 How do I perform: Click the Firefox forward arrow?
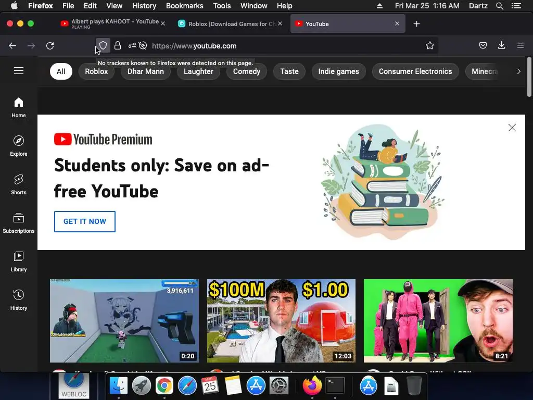pos(31,46)
